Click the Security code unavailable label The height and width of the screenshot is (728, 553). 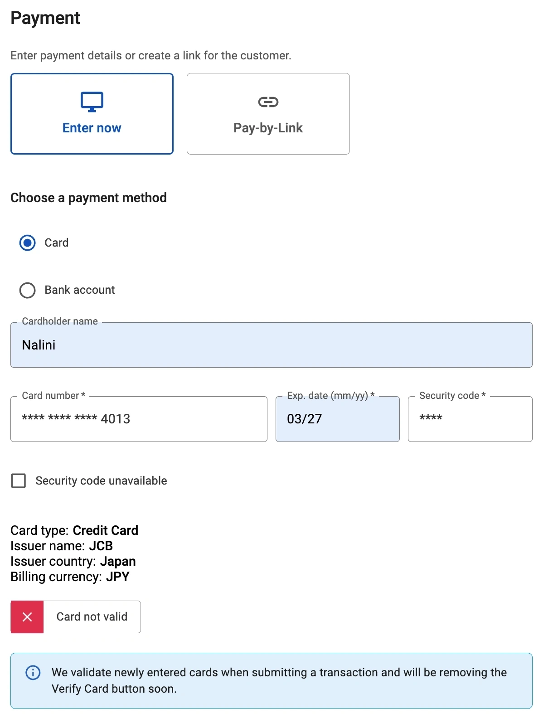tap(101, 480)
